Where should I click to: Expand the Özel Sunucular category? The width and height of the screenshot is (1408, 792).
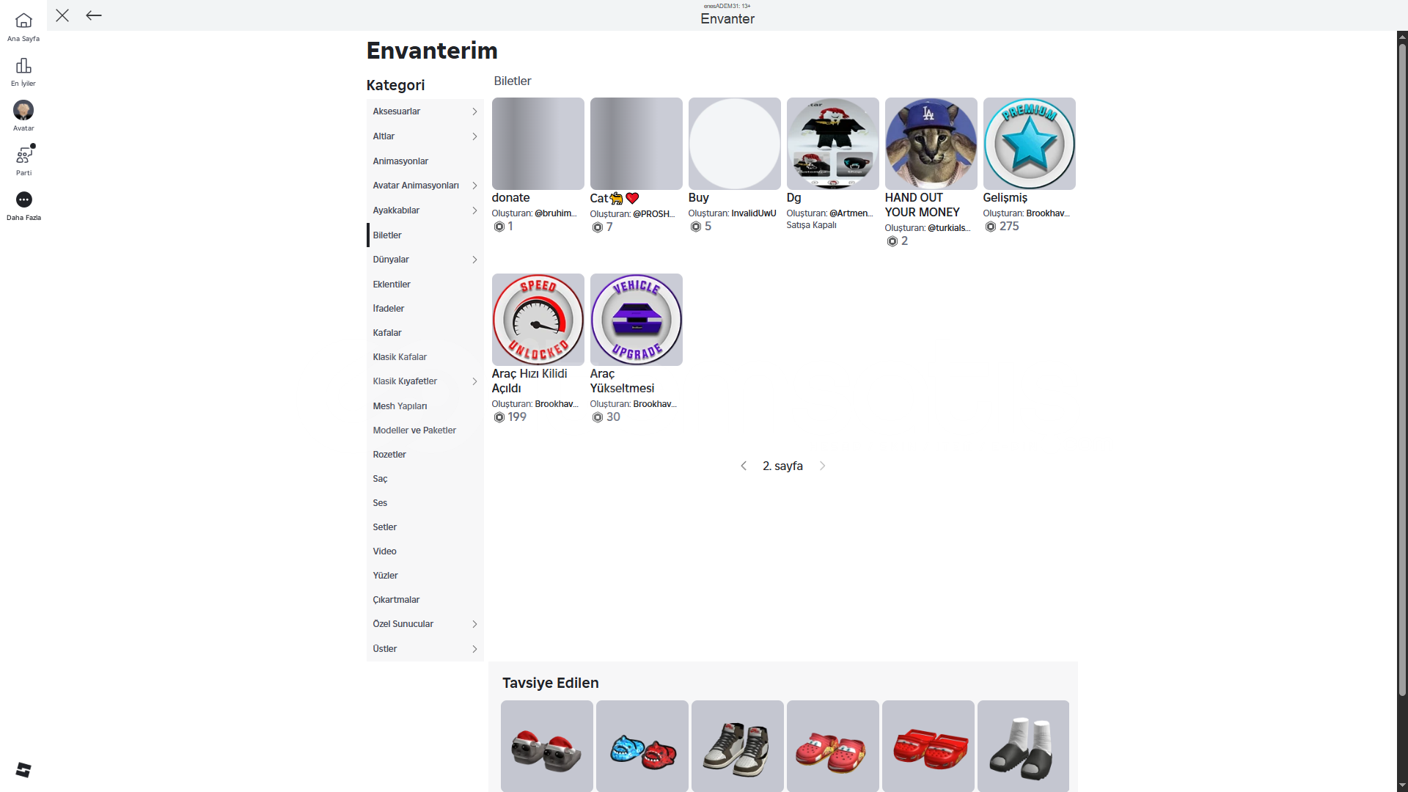click(425, 624)
